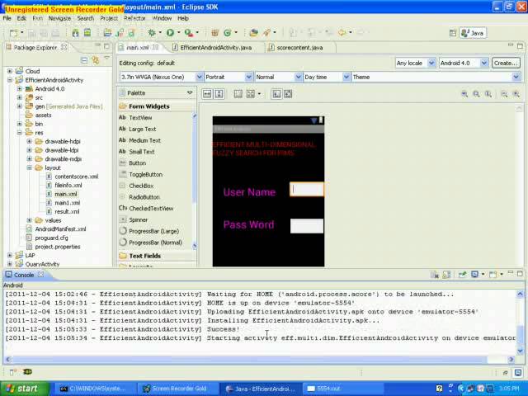Viewport: 528px width, 396px height.
Task: Click the green Run button icon
Action: [170, 33]
